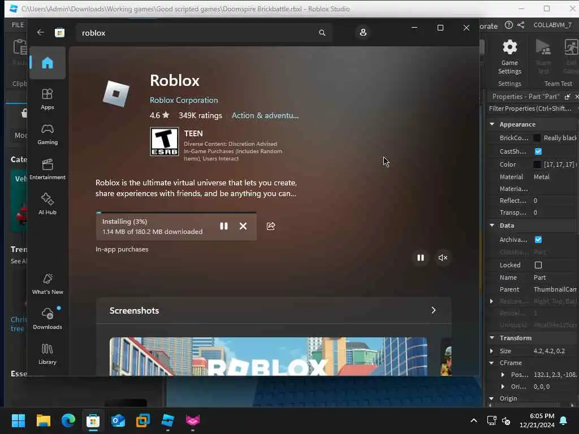Open Action & adventure category link
Screen dimensions: 579x434
tap(265, 115)
